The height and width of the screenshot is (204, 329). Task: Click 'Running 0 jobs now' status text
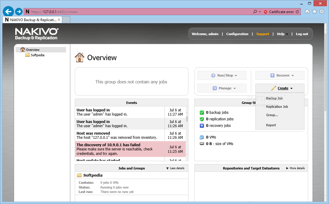114,187
